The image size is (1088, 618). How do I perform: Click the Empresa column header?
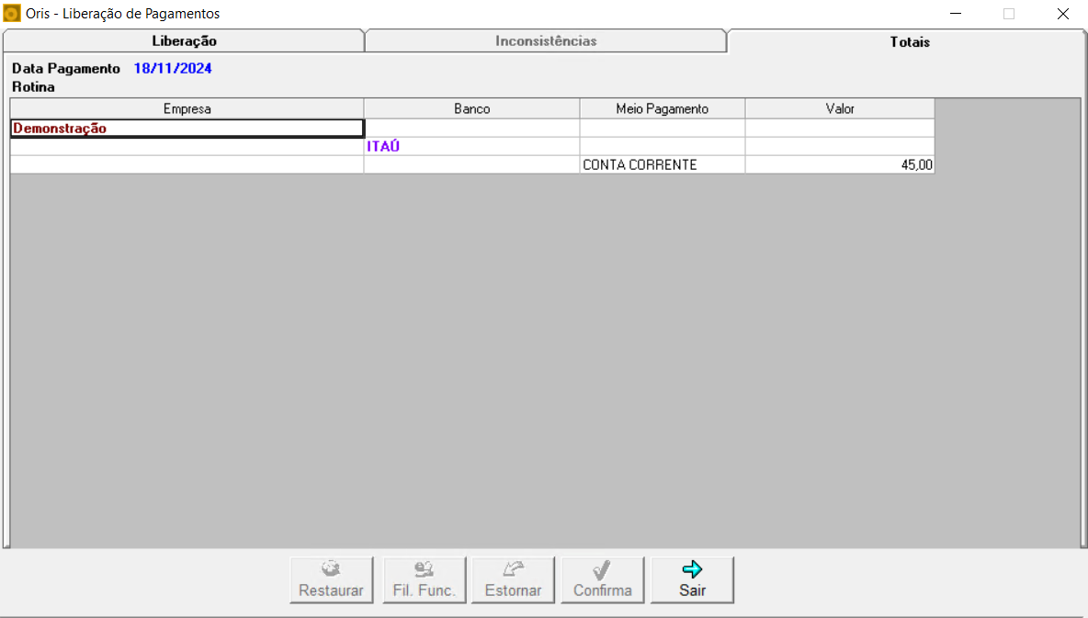[187, 109]
